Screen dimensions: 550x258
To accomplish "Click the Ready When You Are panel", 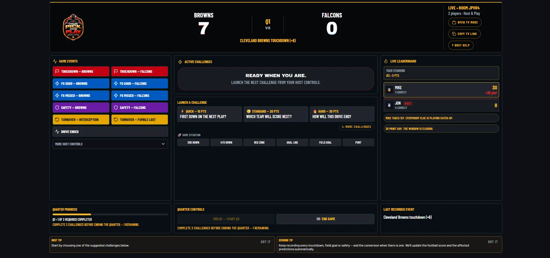I will (276, 79).
